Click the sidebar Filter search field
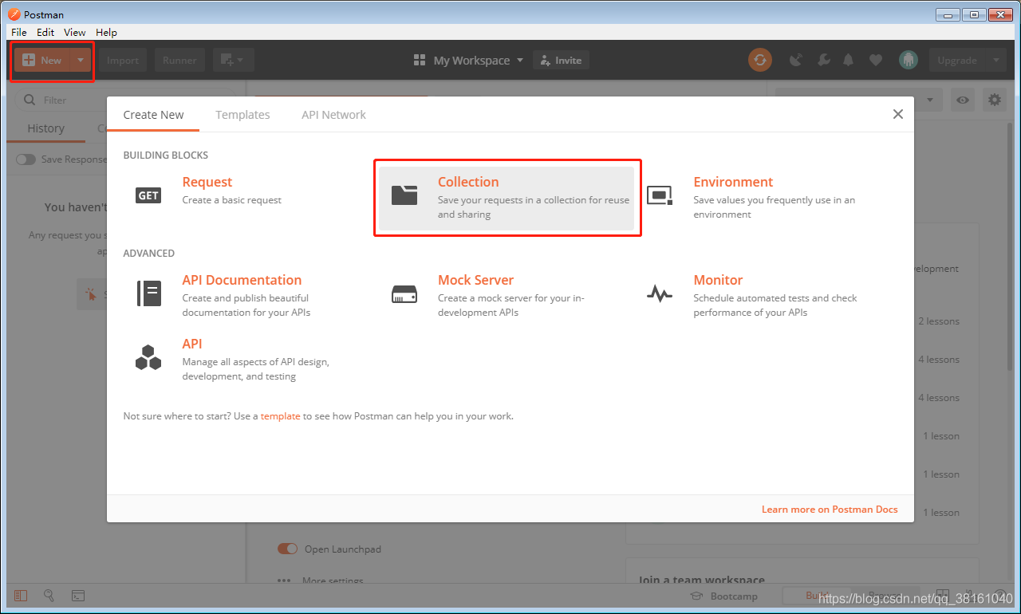 pos(125,100)
